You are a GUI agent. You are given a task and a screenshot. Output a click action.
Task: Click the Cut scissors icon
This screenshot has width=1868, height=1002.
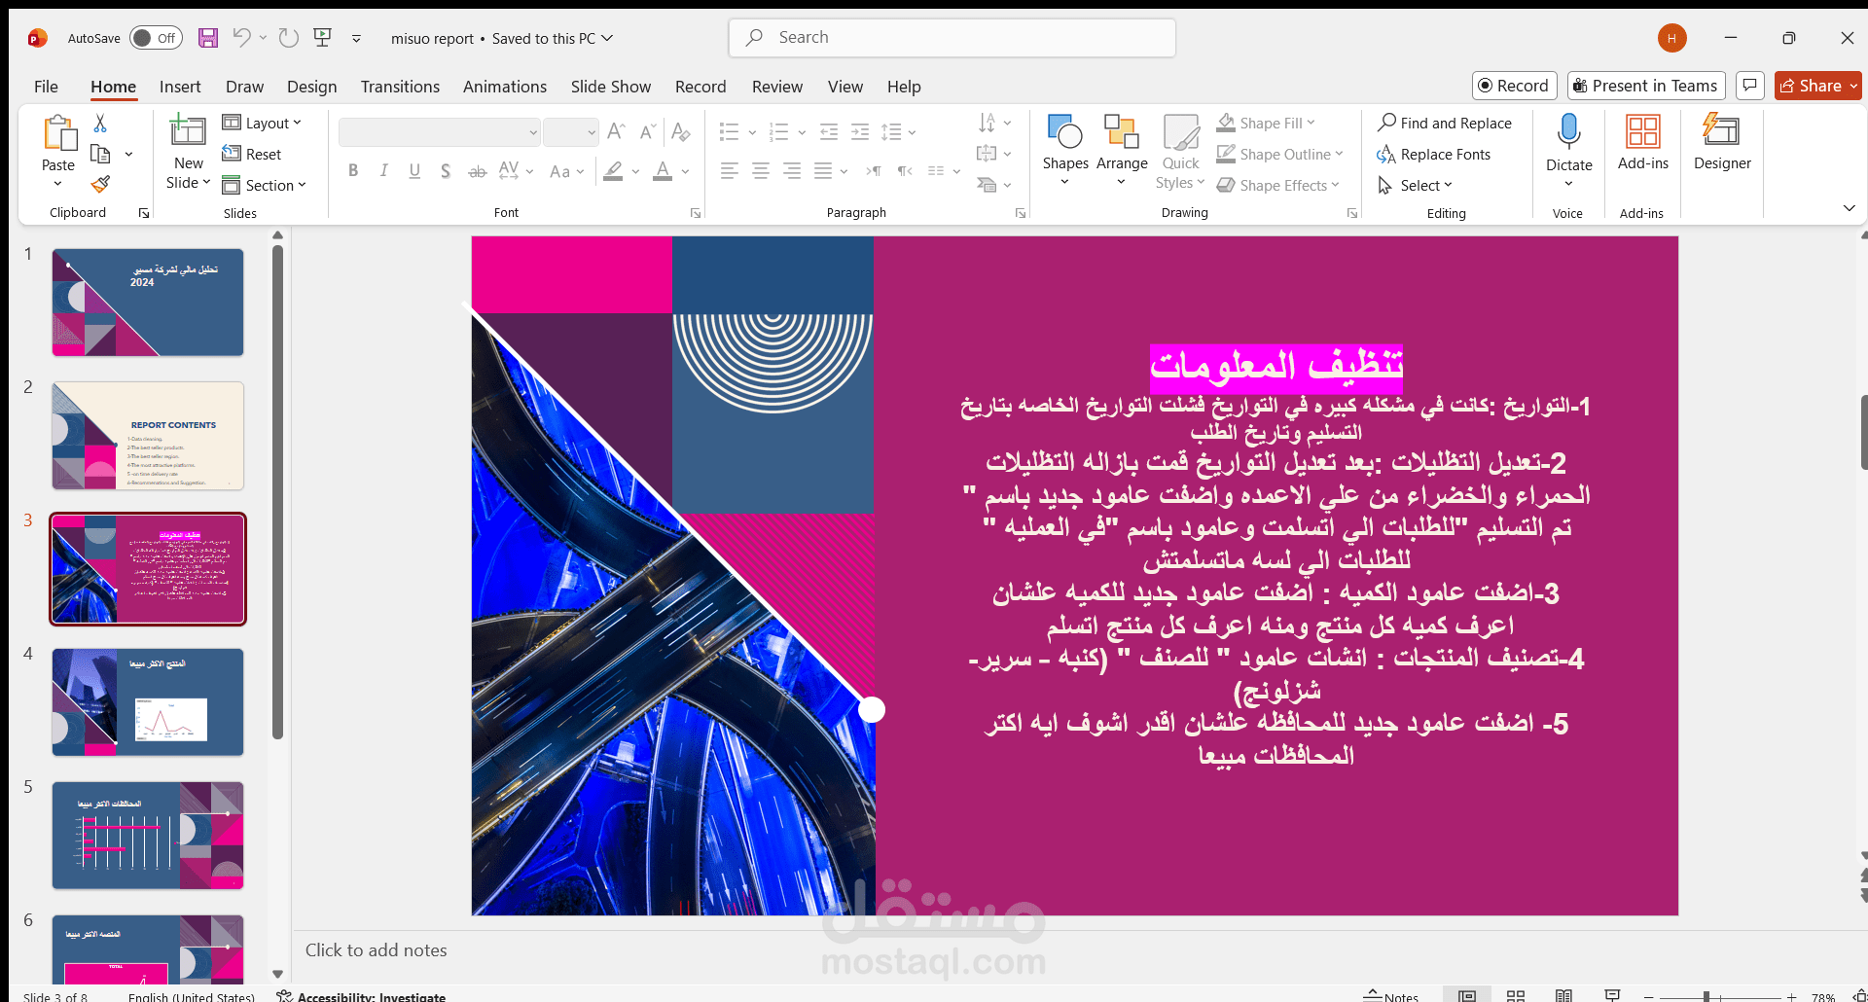point(100,124)
